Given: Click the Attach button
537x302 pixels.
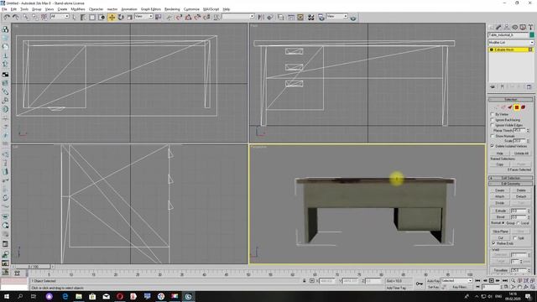Looking at the screenshot, I should (x=500, y=196).
